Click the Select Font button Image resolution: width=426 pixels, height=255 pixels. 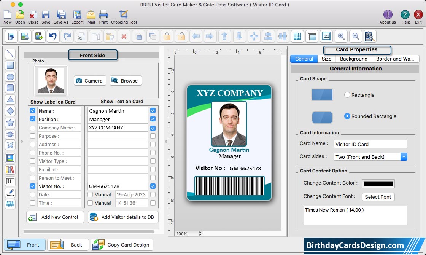click(378, 197)
